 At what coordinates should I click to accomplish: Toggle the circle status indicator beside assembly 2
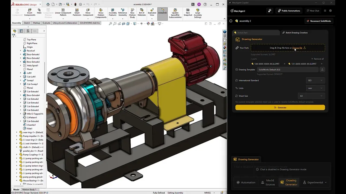click(231, 21)
